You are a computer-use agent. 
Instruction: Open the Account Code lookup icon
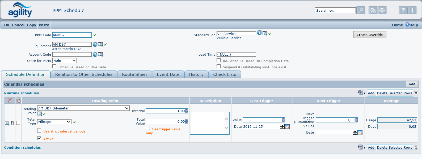pyautogui.click(x=101, y=54)
